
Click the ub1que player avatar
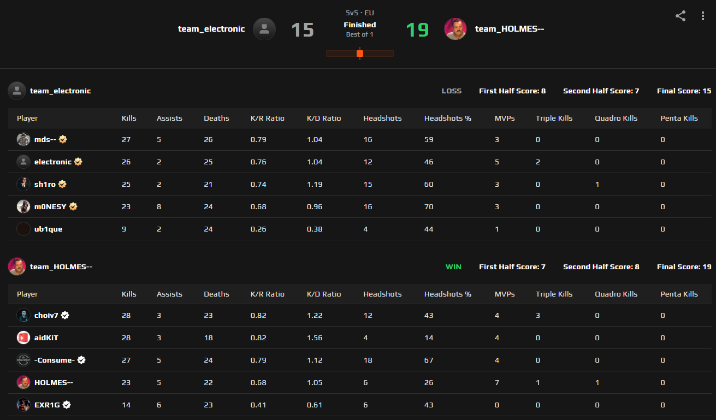pos(23,229)
